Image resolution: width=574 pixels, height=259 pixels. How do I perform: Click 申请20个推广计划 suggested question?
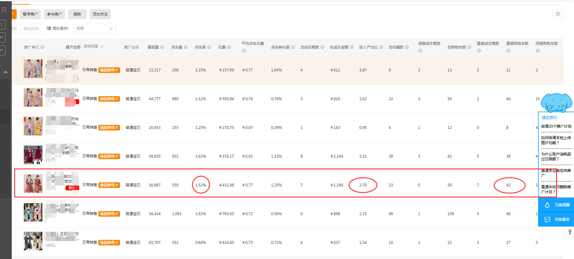[x=556, y=126]
